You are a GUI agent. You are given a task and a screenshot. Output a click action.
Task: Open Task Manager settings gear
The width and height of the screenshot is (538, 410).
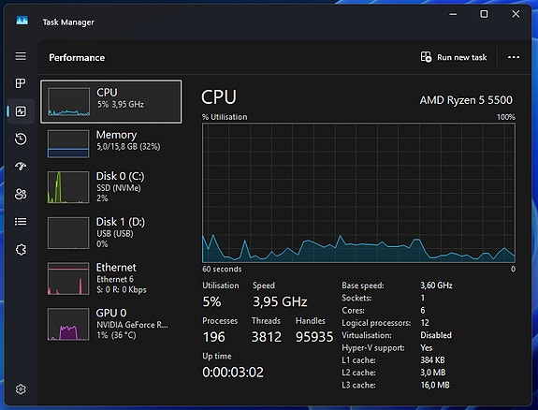(x=21, y=389)
